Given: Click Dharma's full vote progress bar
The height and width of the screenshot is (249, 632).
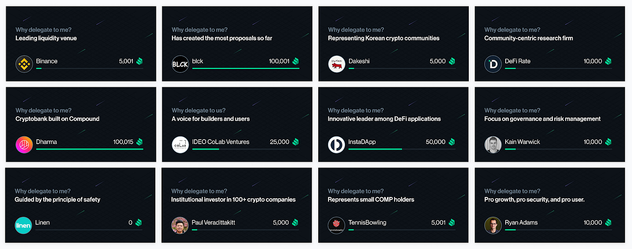Looking at the screenshot, I should pyautogui.click(x=89, y=149).
